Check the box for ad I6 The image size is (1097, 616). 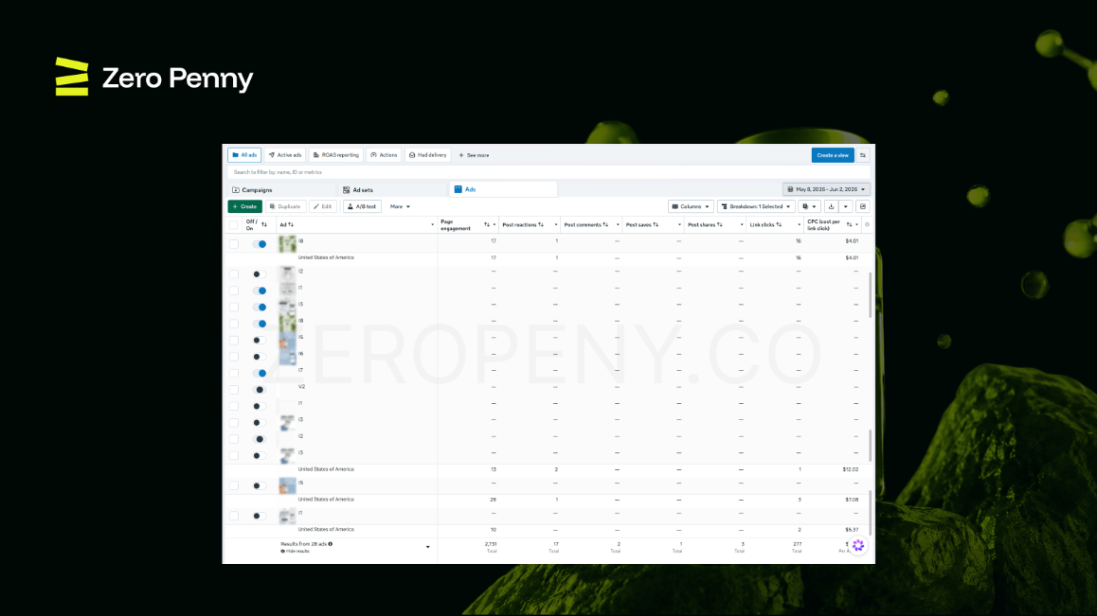click(x=234, y=357)
